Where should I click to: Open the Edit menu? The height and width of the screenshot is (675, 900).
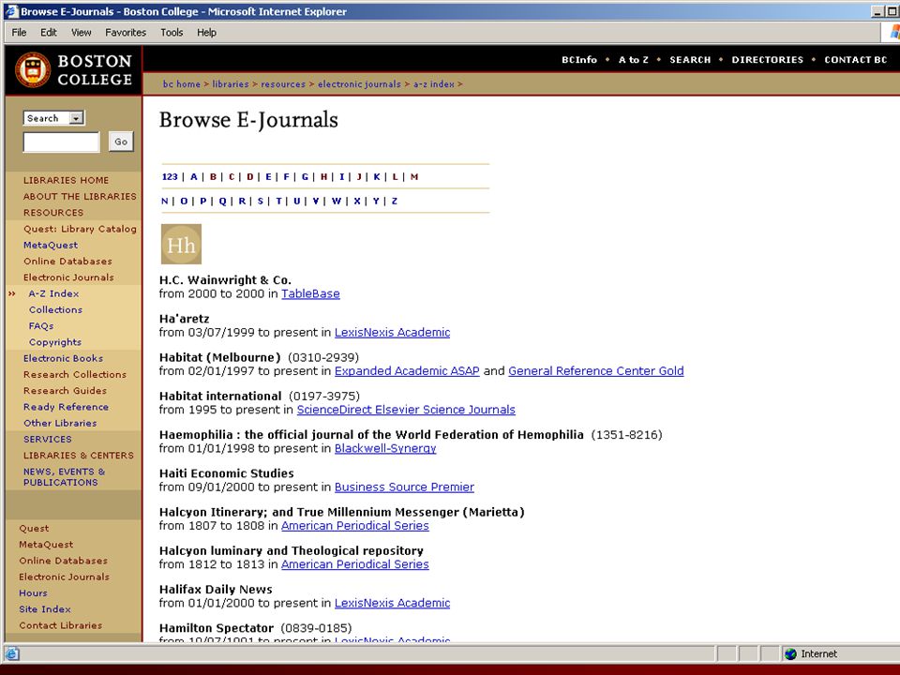pos(48,33)
